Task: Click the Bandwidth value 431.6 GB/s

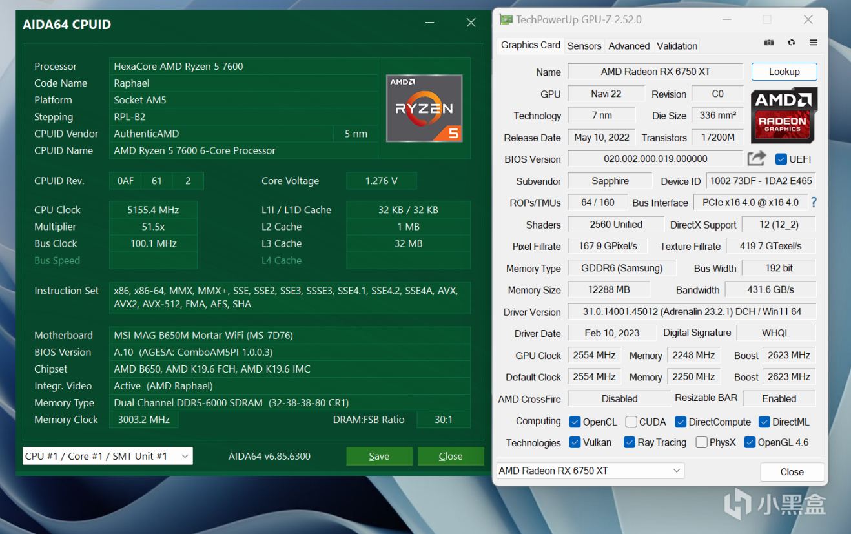Action: 770,290
